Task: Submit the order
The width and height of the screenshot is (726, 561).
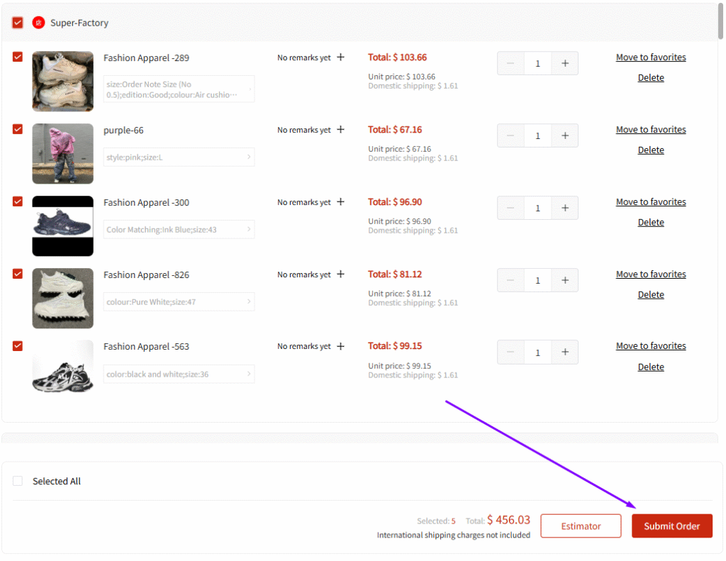Action: (x=672, y=526)
